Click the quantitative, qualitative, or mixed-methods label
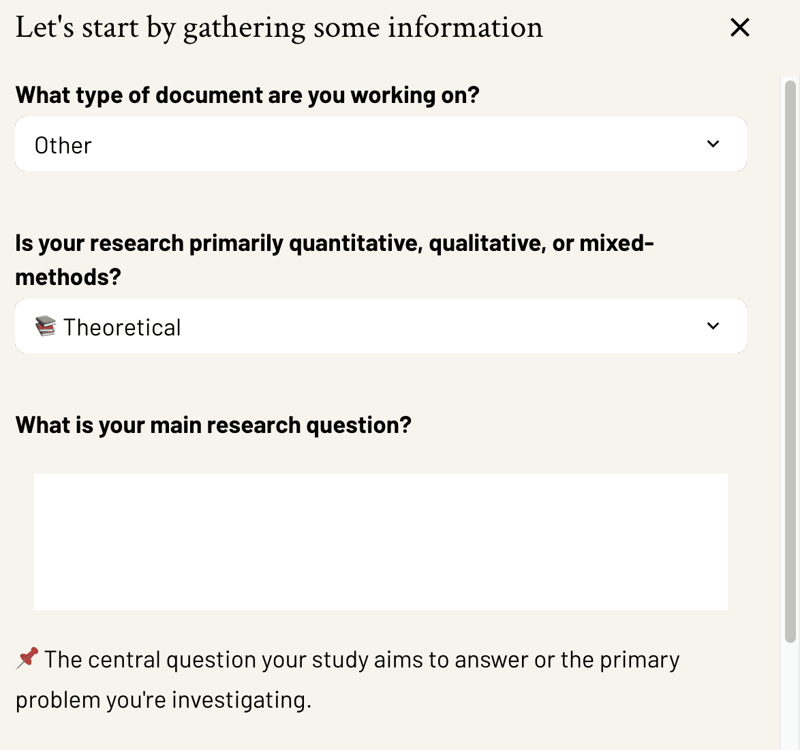Screen dimensions: 800x750 [334, 260]
